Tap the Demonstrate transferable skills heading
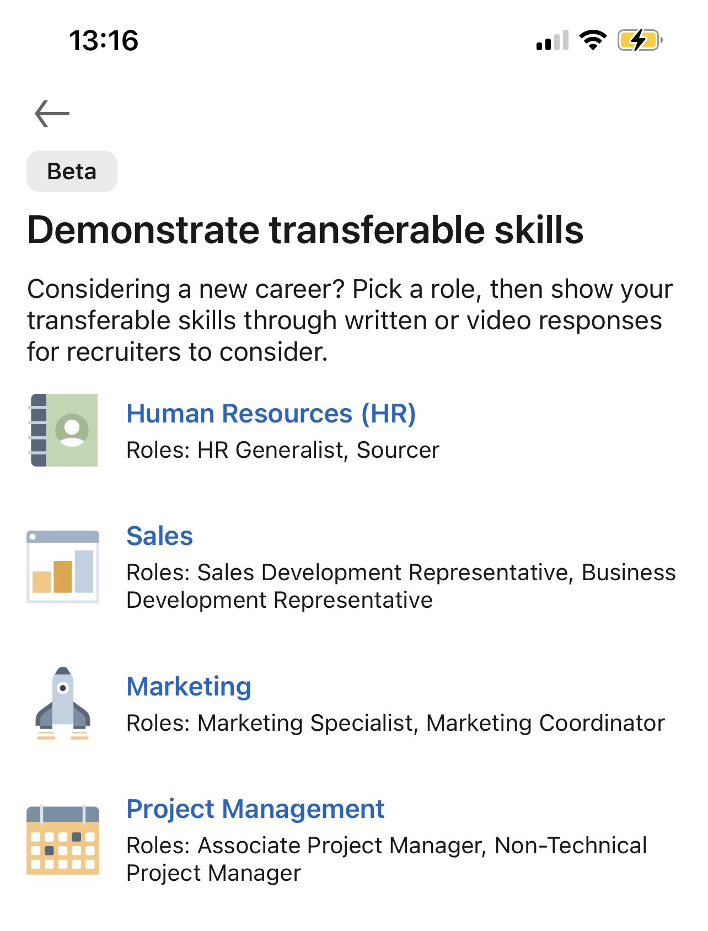This screenshot has height=931, width=708. (x=305, y=230)
